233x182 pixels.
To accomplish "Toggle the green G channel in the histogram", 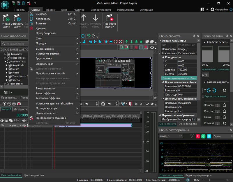I will tap(203, 136).
